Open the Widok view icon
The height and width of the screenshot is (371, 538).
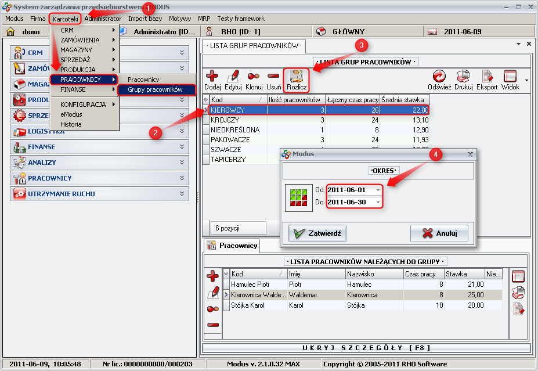(510, 77)
